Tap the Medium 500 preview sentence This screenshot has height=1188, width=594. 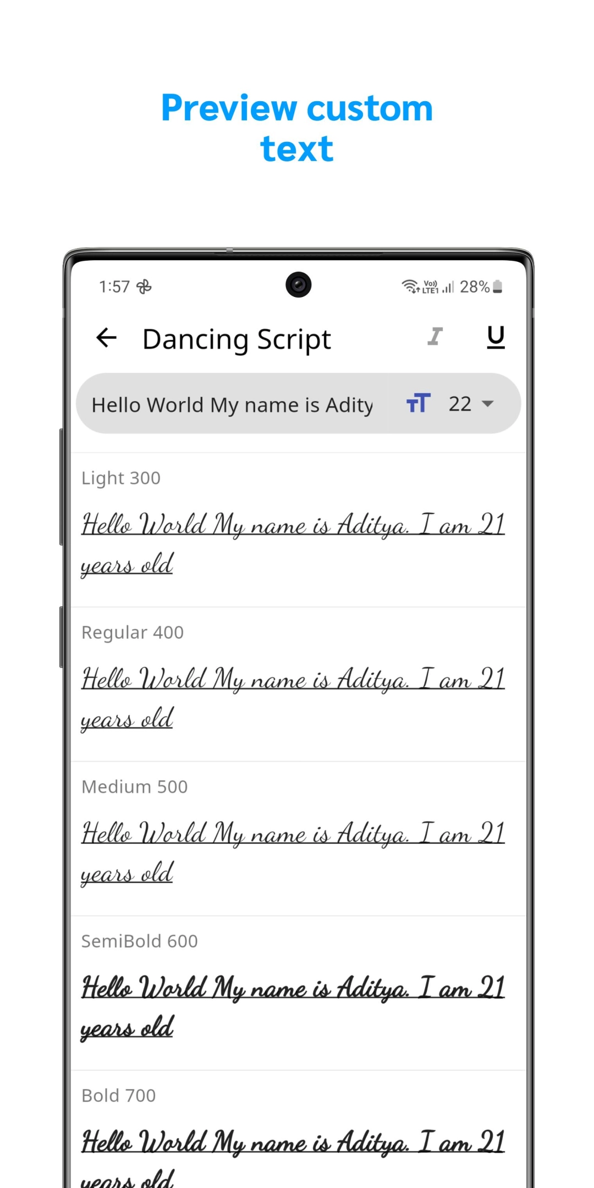[x=293, y=852]
